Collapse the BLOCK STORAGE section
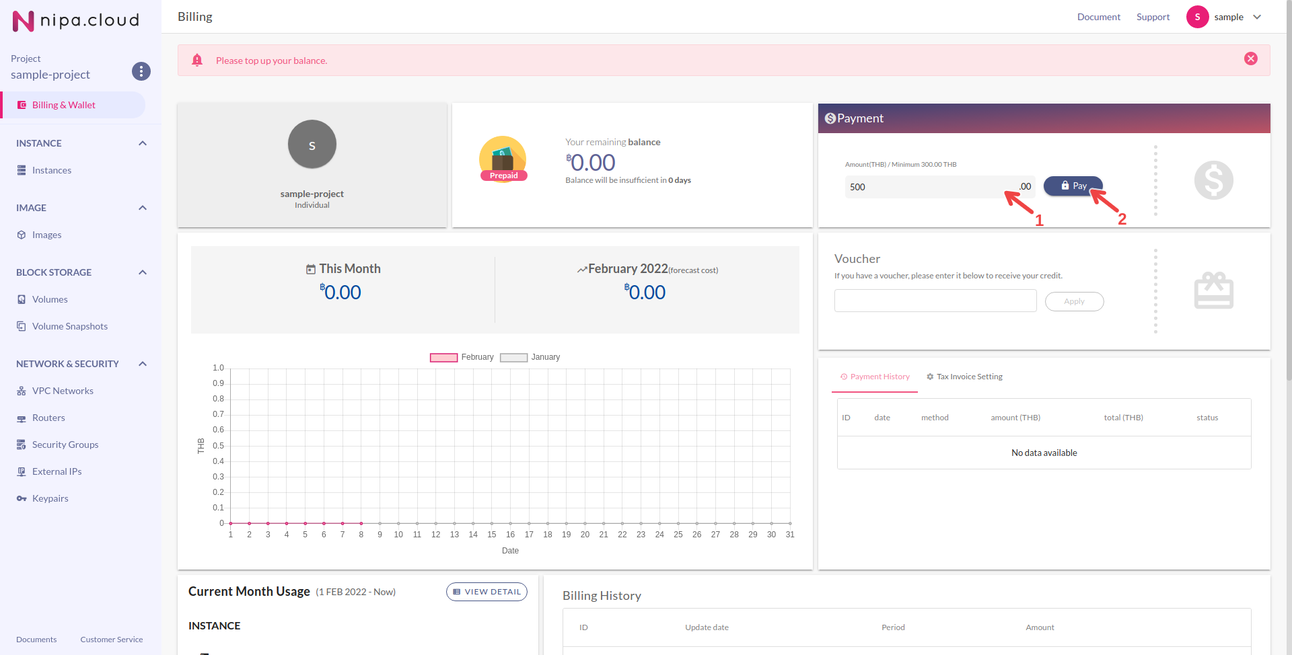This screenshot has height=655, width=1292. pyautogui.click(x=143, y=272)
